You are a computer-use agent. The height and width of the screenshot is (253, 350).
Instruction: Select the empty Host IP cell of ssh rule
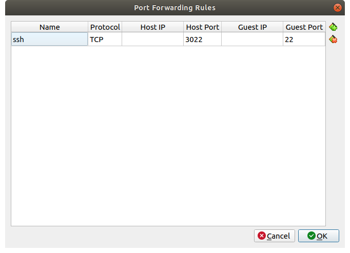[153, 40]
